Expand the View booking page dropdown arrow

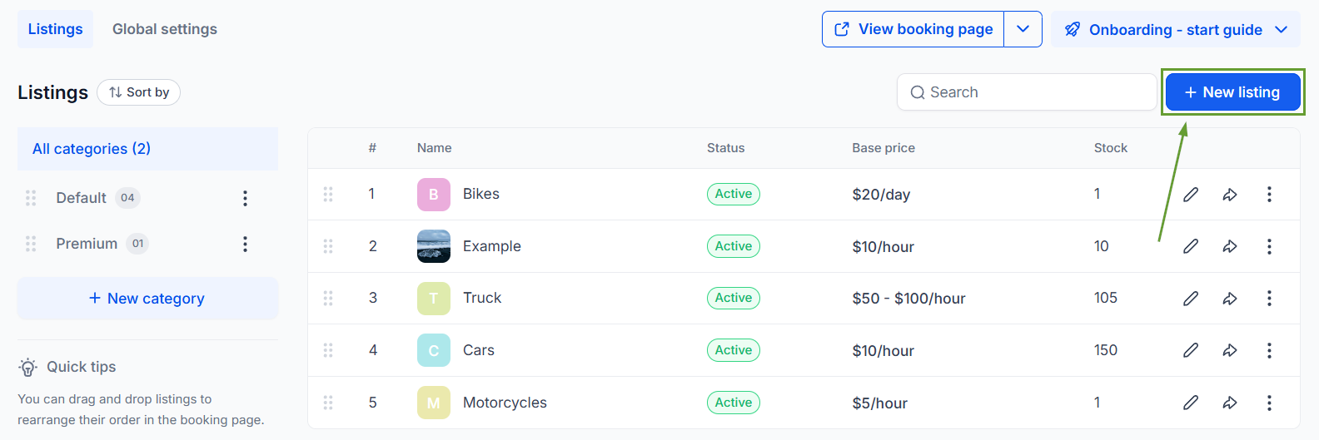pos(1023,29)
